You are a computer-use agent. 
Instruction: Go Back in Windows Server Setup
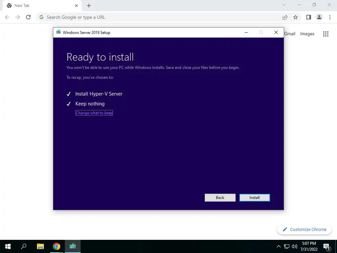[220, 198]
